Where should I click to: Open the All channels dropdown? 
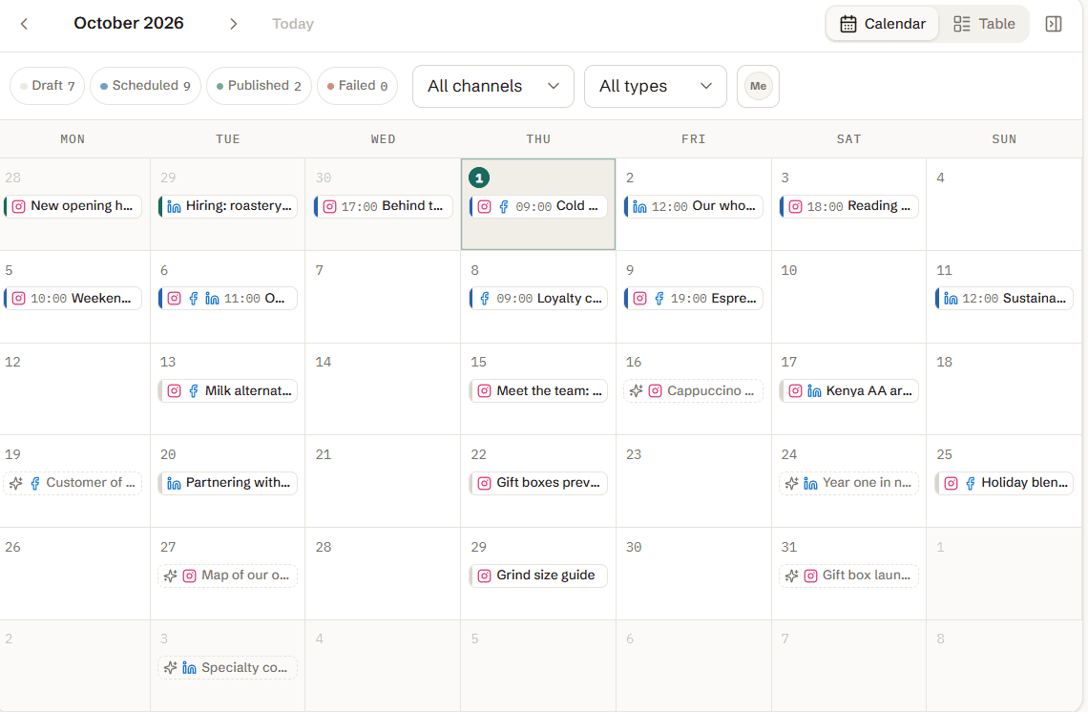point(493,86)
